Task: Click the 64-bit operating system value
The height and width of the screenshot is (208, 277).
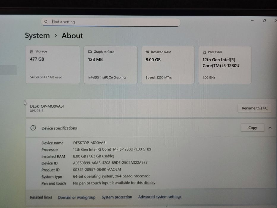Action: pos(111,176)
